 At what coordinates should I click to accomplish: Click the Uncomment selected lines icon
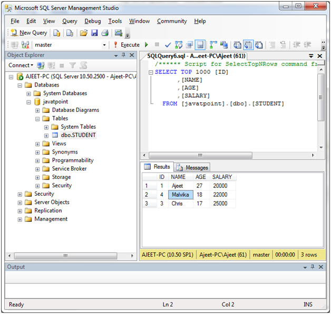coord(283,45)
